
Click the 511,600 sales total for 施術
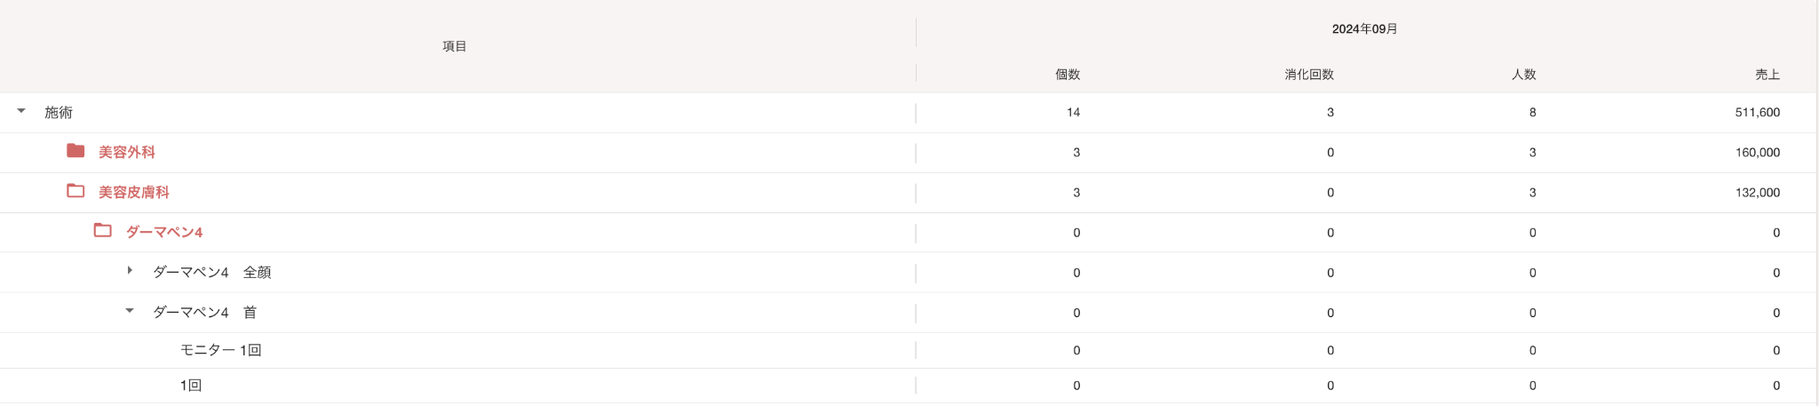coord(1758,112)
